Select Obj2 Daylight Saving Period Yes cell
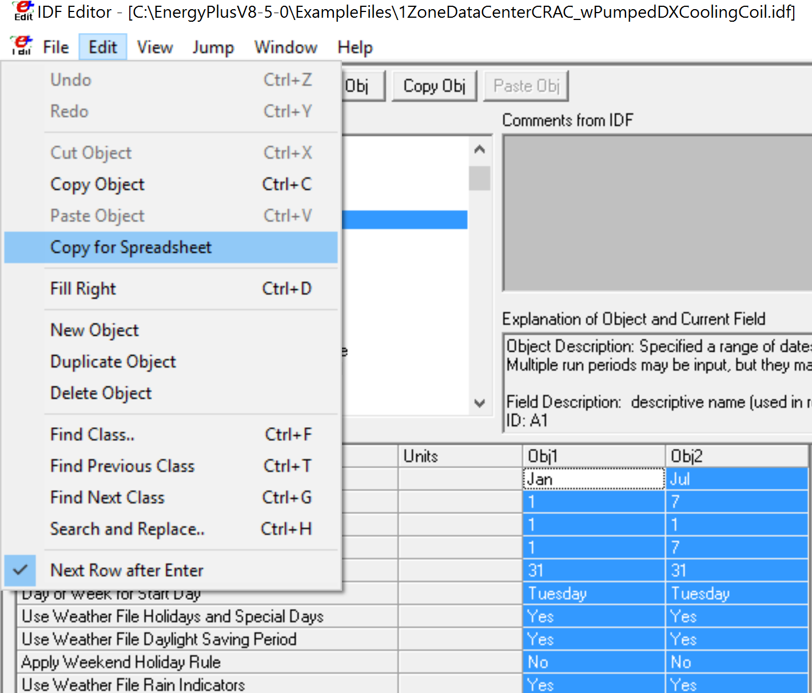Image resolution: width=812 pixels, height=693 pixels. (x=737, y=639)
